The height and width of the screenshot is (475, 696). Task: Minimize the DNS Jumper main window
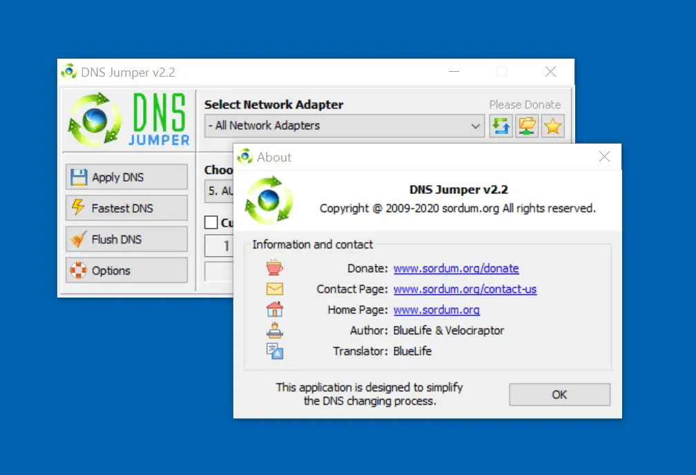click(x=454, y=72)
